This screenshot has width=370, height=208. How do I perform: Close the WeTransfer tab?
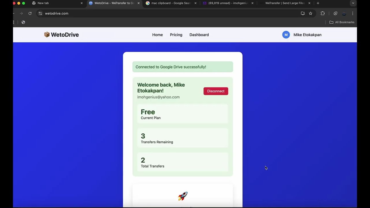309,3
